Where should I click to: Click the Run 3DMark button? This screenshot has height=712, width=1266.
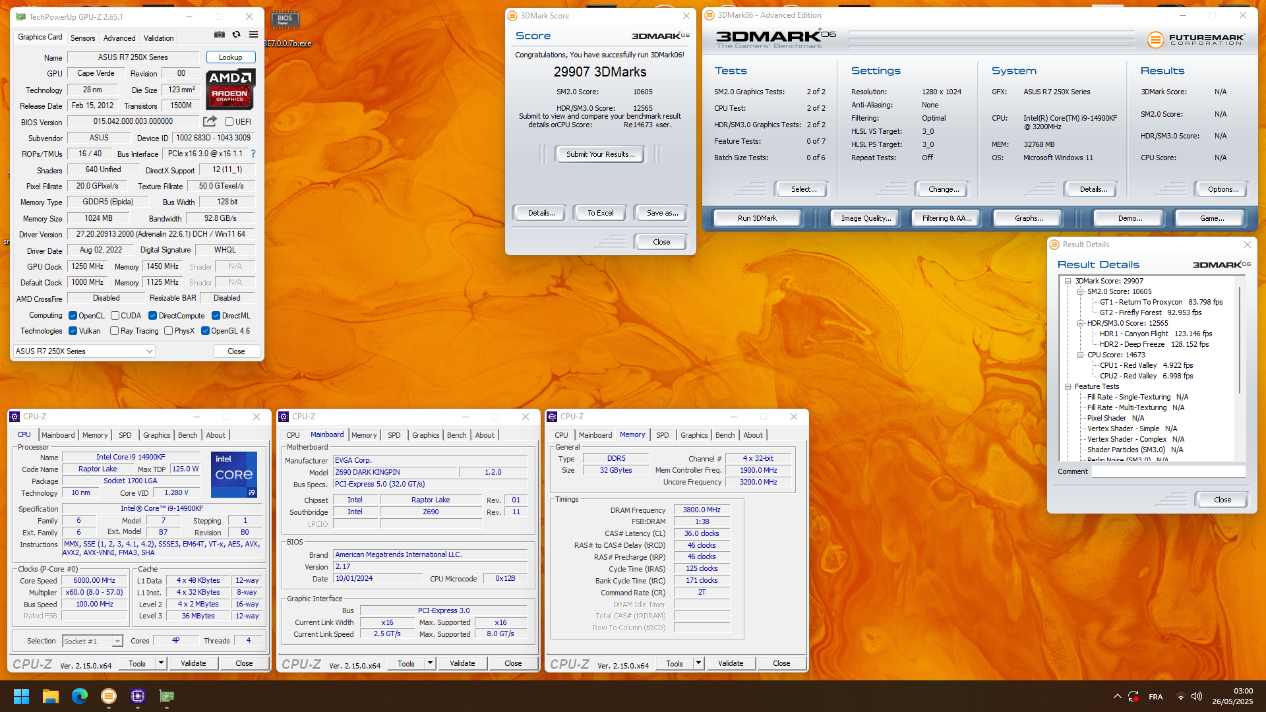coord(757,218)
